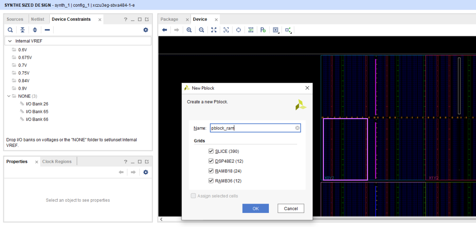Float the Properties panel

click(147, 162)
